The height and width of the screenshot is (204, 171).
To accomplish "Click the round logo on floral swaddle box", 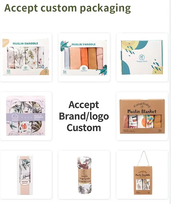I will click(26, 68).
